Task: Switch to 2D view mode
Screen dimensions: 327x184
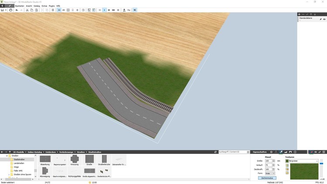Action: pyautogui.click(x=64, y=10)
